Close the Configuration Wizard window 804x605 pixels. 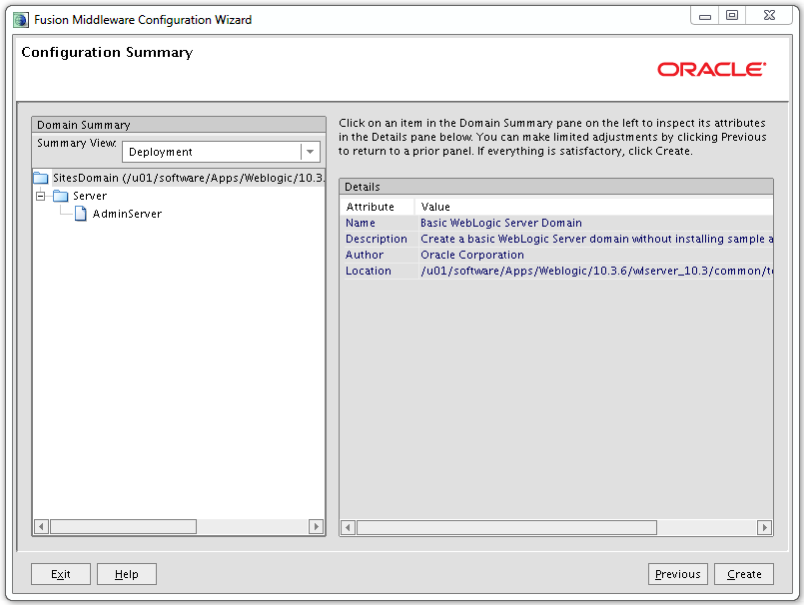pos(769,16)
